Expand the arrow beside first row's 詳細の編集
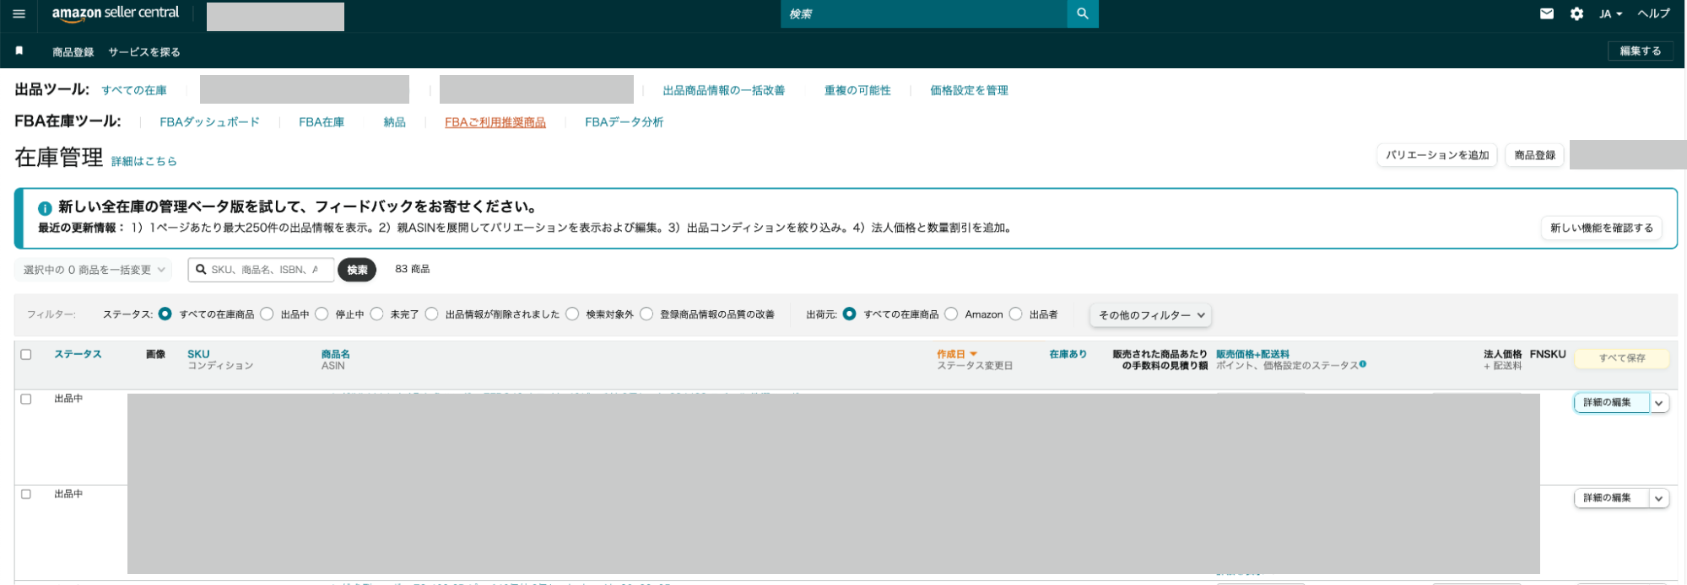The height and width of the screenshot is (585, 1687). (x=1659, y=403)
